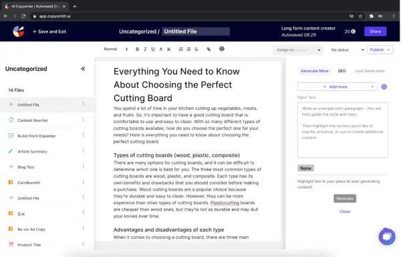Open options for Re-viv Ad Copy

pyautogui.click(x=84, y=229)
